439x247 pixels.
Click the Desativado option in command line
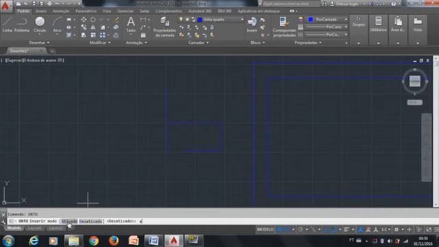pos(91,221)
